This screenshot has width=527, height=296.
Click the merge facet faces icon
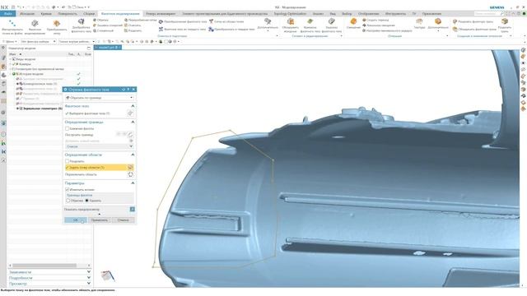455,30
